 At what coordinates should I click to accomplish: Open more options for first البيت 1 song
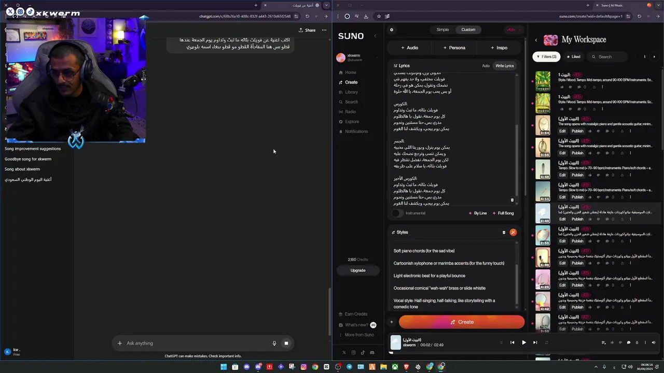click(x=603, y=87)
